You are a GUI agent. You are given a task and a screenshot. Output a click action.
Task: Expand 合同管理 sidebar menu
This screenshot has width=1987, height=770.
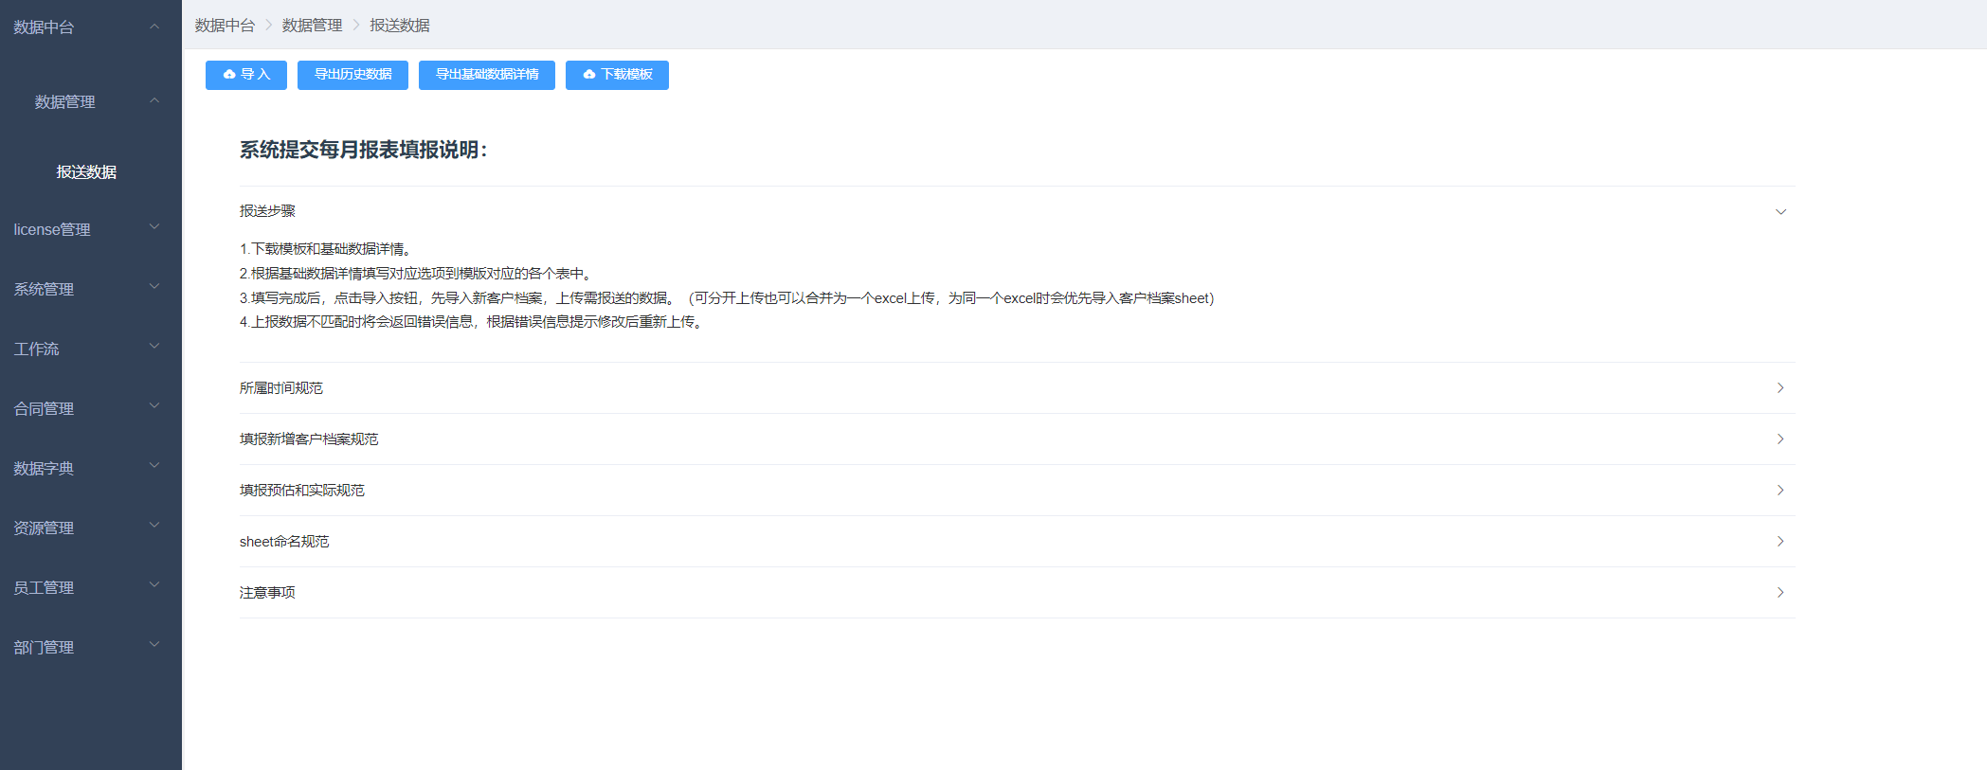click(91, 408)
